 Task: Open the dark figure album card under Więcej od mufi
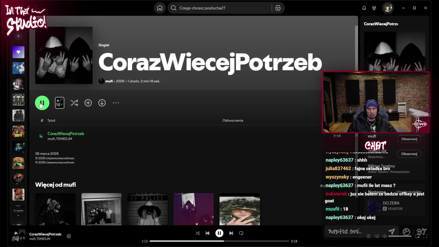[55, 209]
